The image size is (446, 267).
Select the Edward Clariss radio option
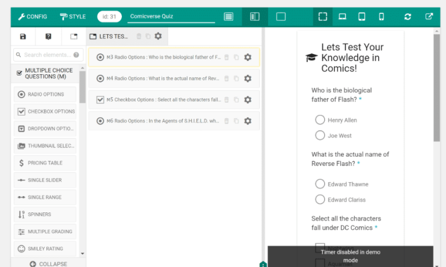point(320,199)
